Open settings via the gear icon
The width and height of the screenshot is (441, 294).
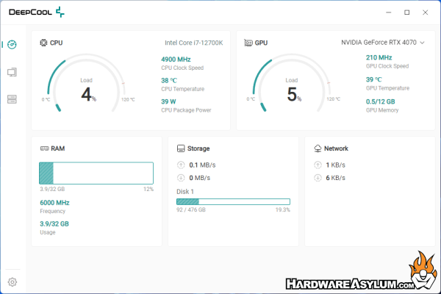12,282
